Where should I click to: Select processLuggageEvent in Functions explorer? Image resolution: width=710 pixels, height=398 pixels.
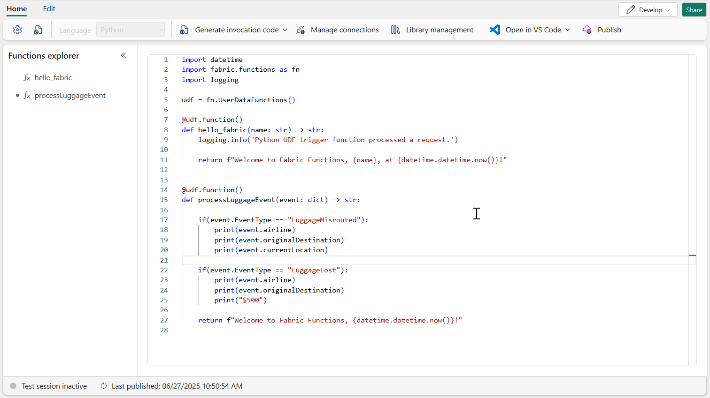pos(70,96)
